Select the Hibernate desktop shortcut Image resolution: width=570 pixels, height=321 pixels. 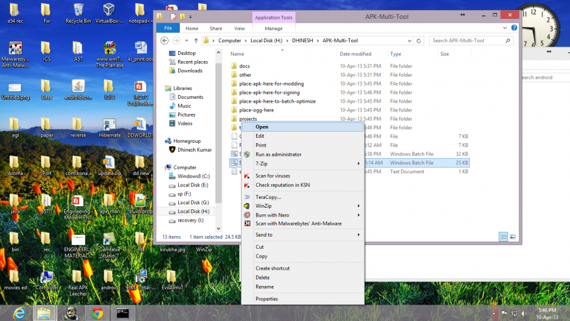[110, 128]
